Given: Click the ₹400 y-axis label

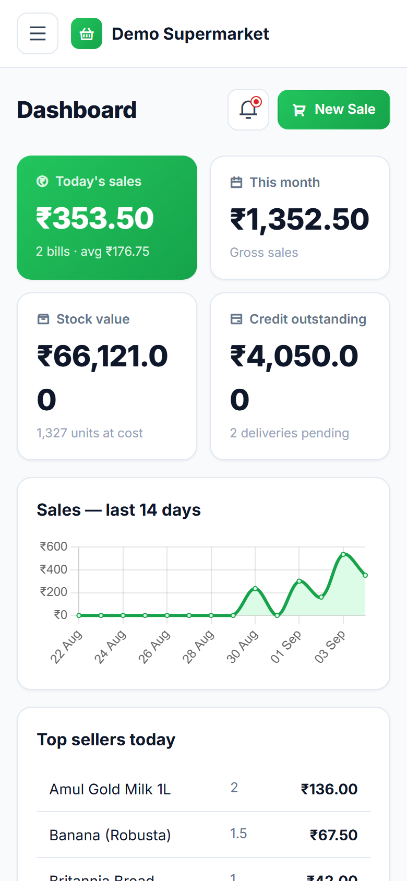Looking at the screenshot, I should point(54,569).
